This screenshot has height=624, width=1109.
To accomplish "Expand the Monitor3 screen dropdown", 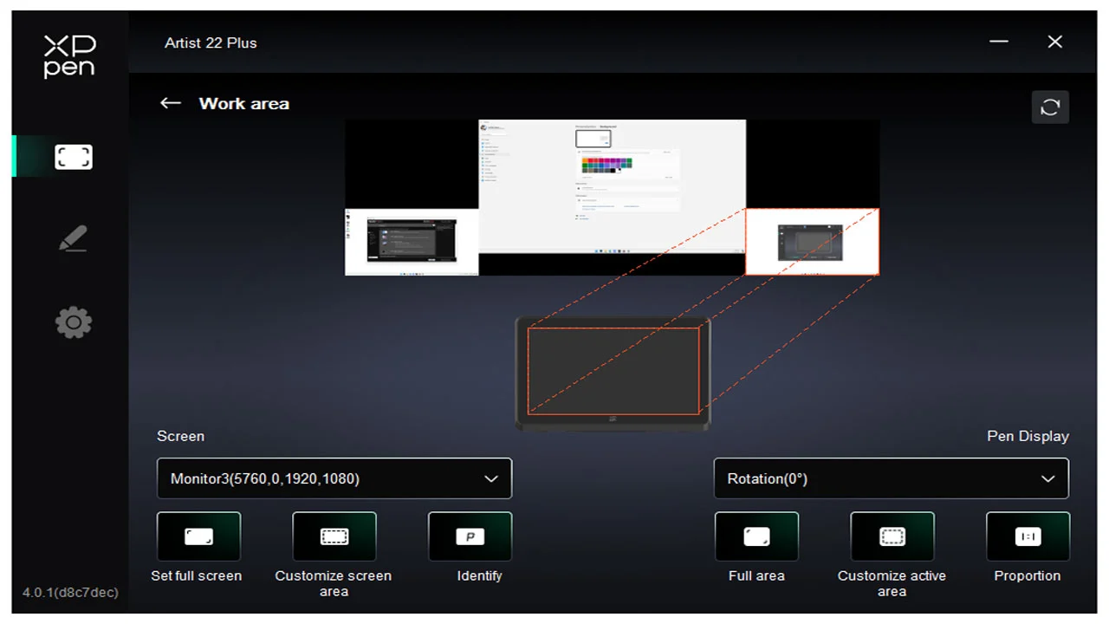I will [x=334, y=478].
